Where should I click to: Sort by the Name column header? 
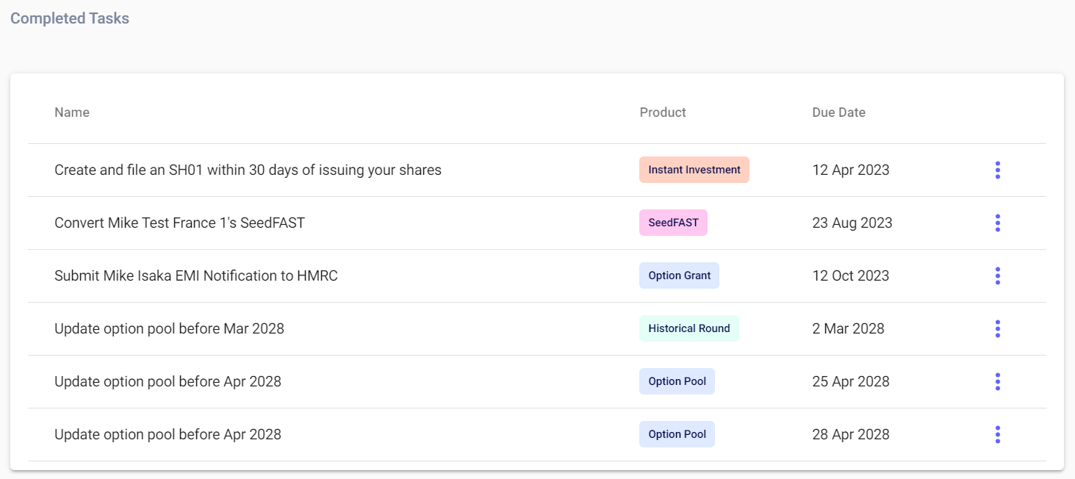(x=72, y=112)
